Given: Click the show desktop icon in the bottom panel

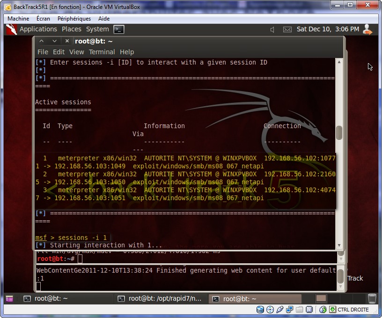Looking at the screenshot, I should tap(9, 298).
